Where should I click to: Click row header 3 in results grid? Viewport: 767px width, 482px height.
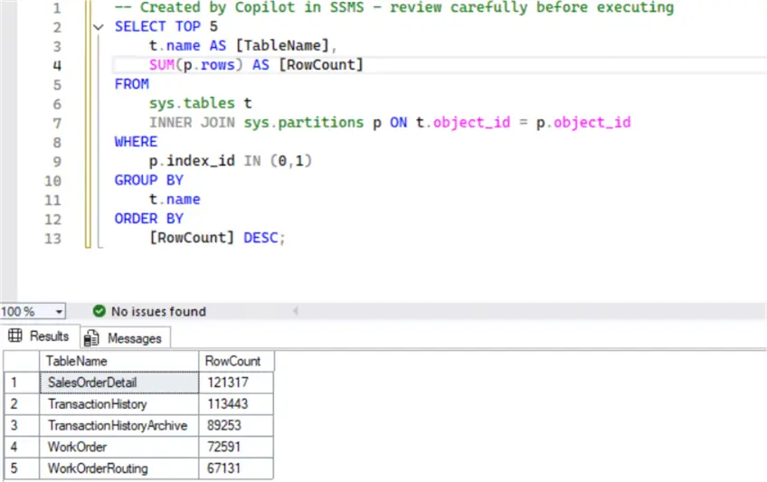point(22,425)
